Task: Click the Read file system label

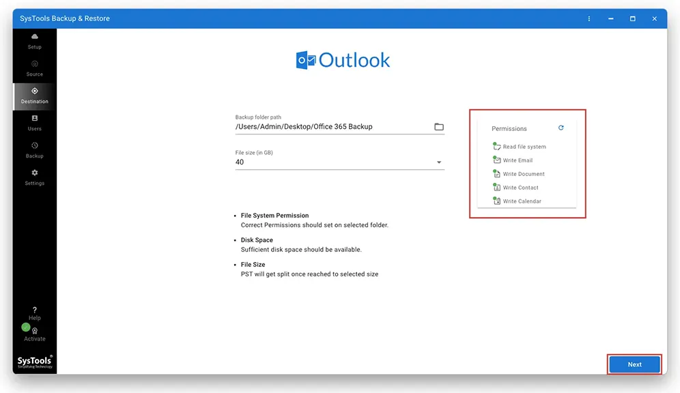Action: click(524, 147)
